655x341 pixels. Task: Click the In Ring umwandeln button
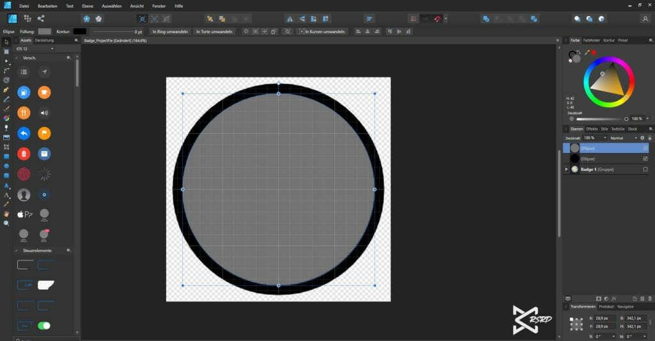pyautogui.click(x=170, y=31)
